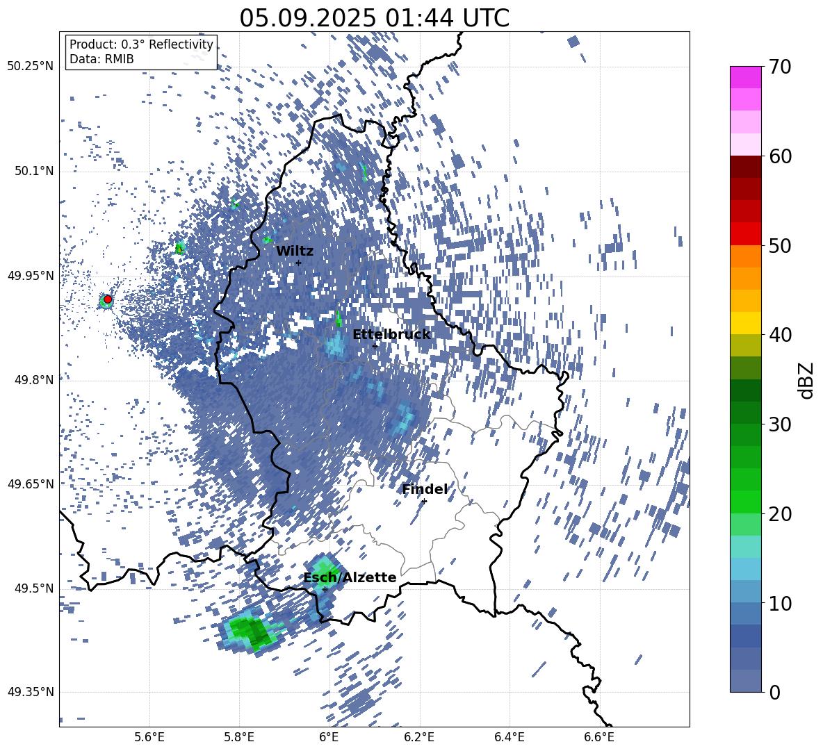Click the 49.65°N latitude tick label
This screenshot has width=823, height=751.
click(31, 484)
